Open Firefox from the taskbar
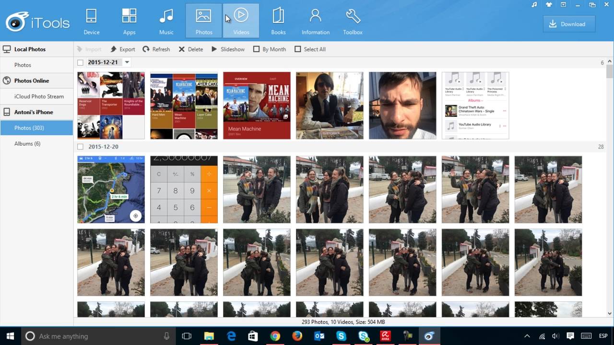 [x=297, y=336]
